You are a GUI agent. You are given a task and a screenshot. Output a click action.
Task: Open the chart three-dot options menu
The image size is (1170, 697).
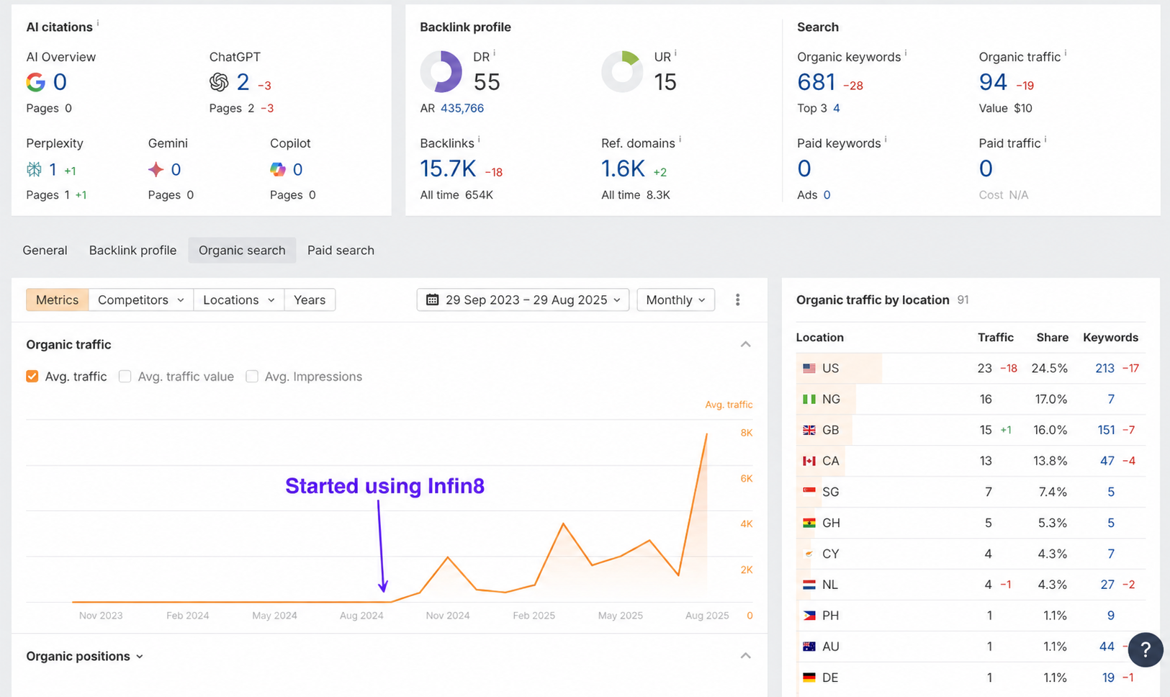[x=737, y=300]
